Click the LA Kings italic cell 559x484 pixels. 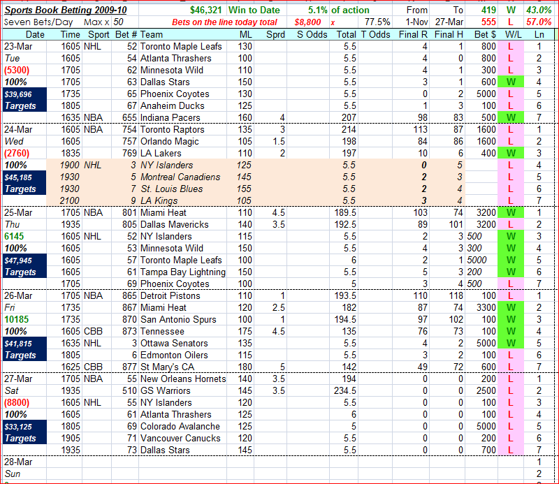(182, 200)
